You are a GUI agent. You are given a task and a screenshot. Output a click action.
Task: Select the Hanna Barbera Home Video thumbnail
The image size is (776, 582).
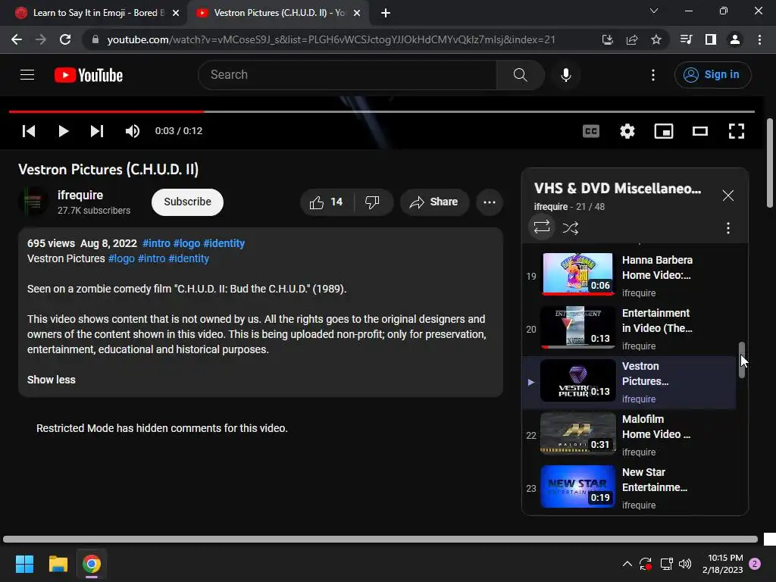click(x=578, y=274)
